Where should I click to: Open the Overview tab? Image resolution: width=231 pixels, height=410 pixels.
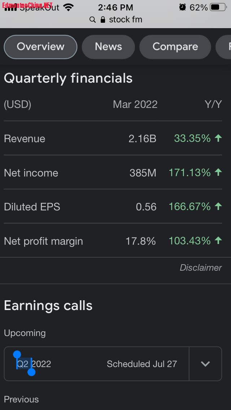click(40, 47)
